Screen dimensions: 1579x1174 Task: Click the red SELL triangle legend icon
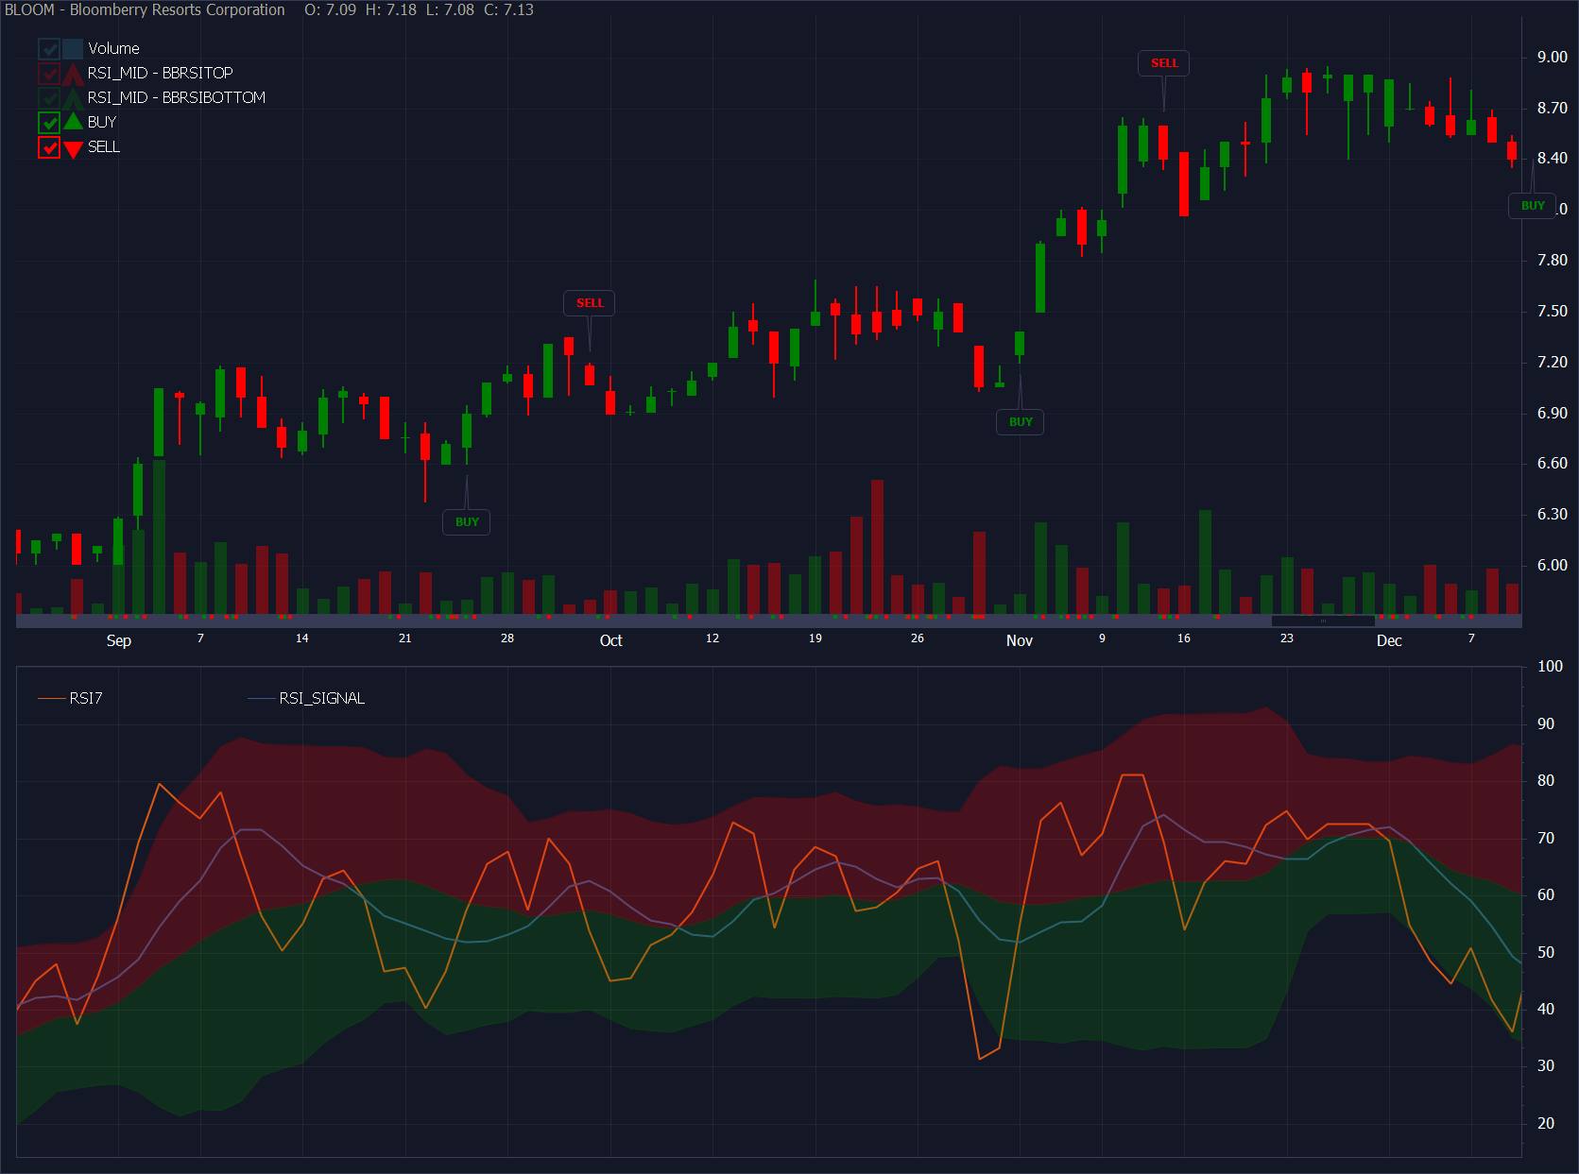point(74,148)
